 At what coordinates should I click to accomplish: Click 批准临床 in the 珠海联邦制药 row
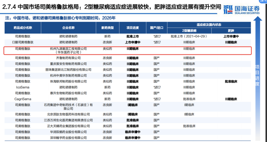point(231,82)
